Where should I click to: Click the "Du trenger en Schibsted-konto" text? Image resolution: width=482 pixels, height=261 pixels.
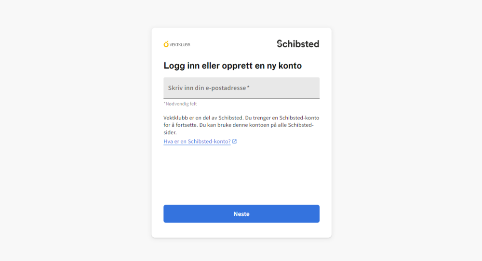click(282, 117)
